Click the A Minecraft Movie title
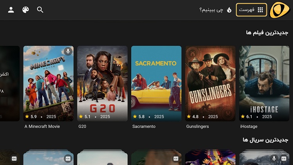This screenshot has height=165, width=293. pyautogui.click(x=42, y=126)
